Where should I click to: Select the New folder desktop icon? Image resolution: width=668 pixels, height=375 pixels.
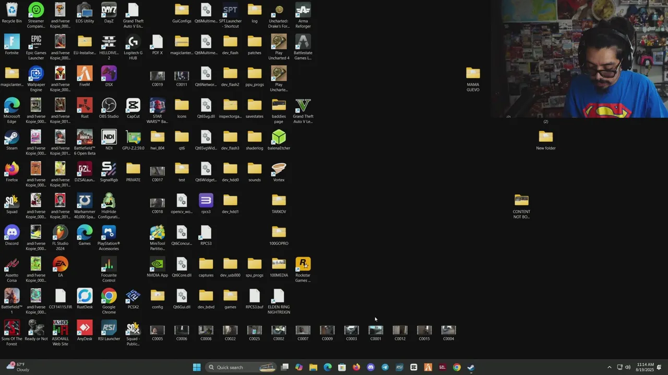click(x=546, y=140)
